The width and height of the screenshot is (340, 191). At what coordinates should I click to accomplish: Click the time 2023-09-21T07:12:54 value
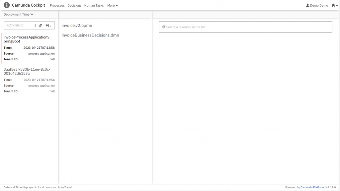tap(39, 80)
